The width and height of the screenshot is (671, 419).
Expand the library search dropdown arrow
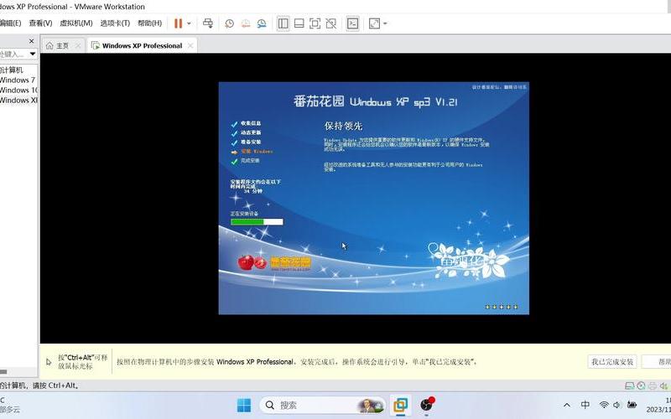pyautogui.click(x=33, y=54)
